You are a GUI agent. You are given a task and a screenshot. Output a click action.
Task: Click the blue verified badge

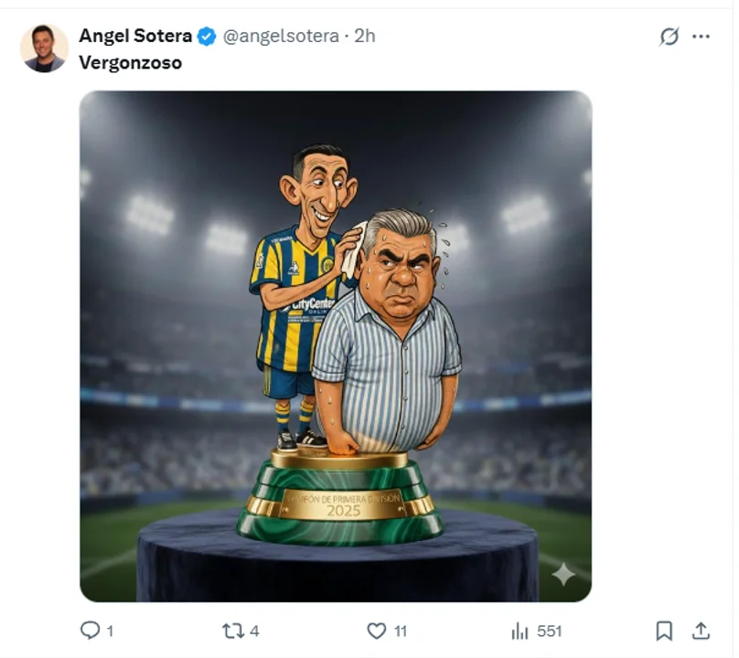[208, 37]
